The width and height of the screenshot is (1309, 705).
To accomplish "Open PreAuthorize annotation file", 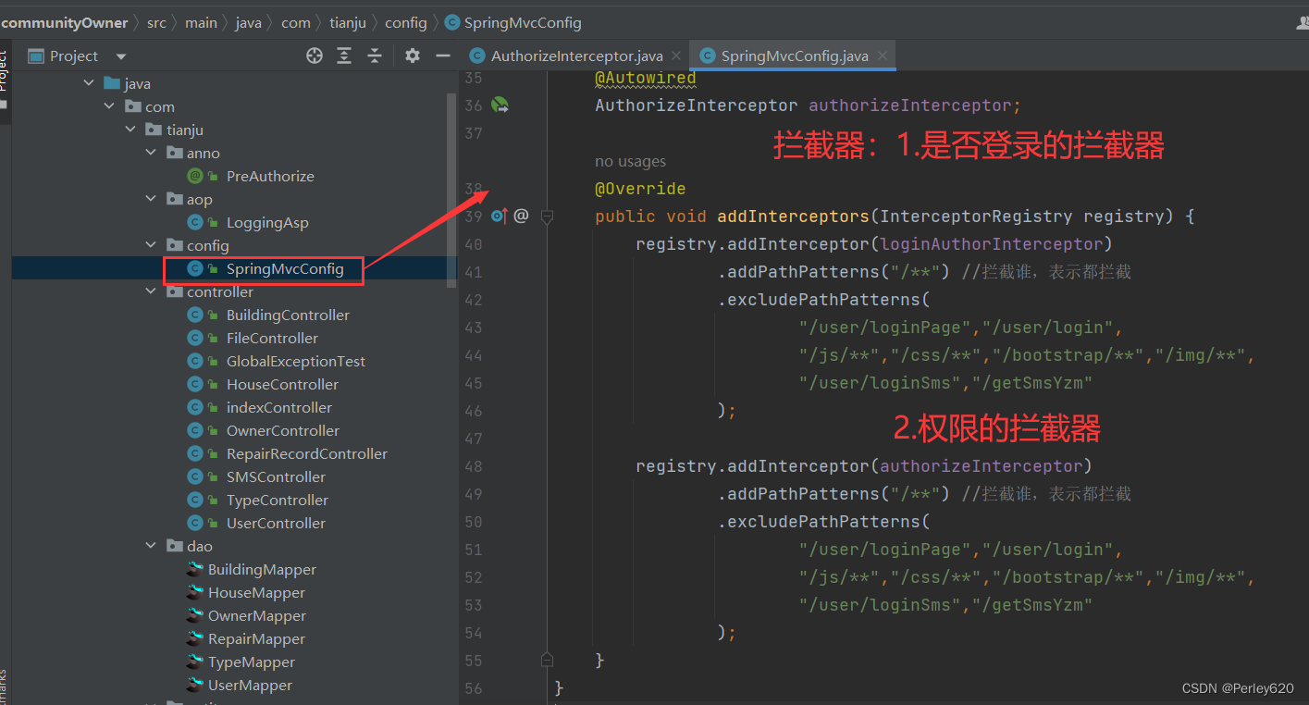I will point(270,176).
